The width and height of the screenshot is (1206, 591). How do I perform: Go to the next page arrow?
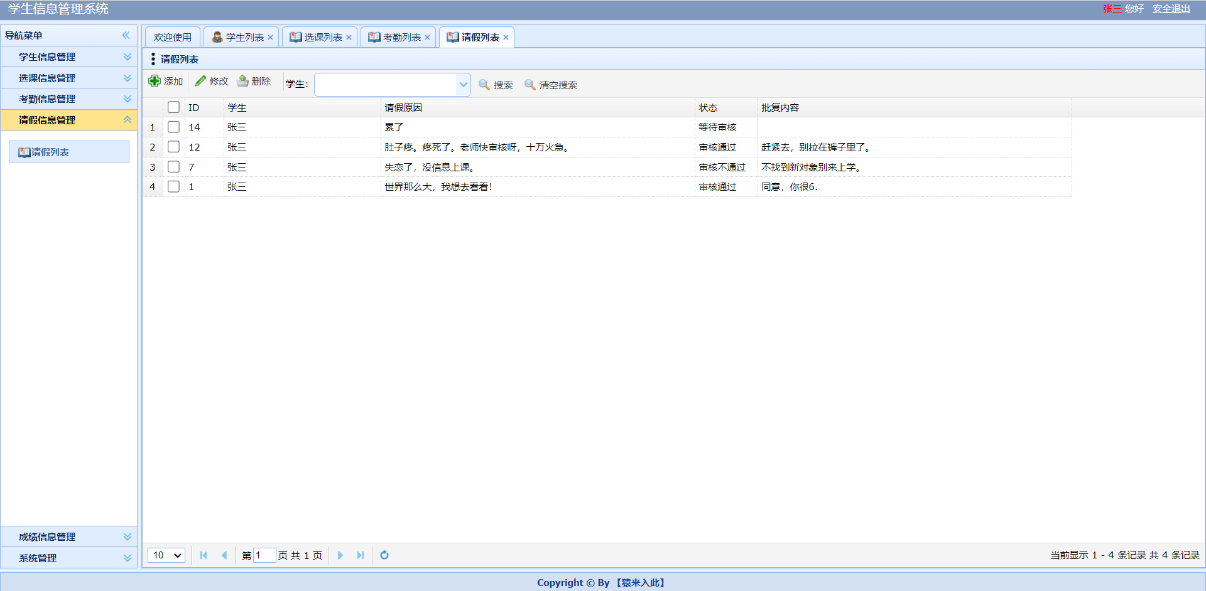point(340,555)
